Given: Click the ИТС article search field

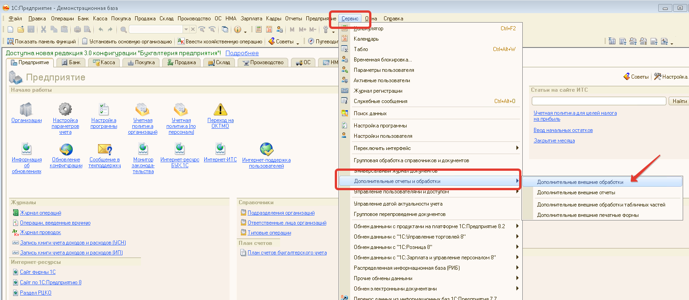Looking at the screenshot, I should (599, 101).
